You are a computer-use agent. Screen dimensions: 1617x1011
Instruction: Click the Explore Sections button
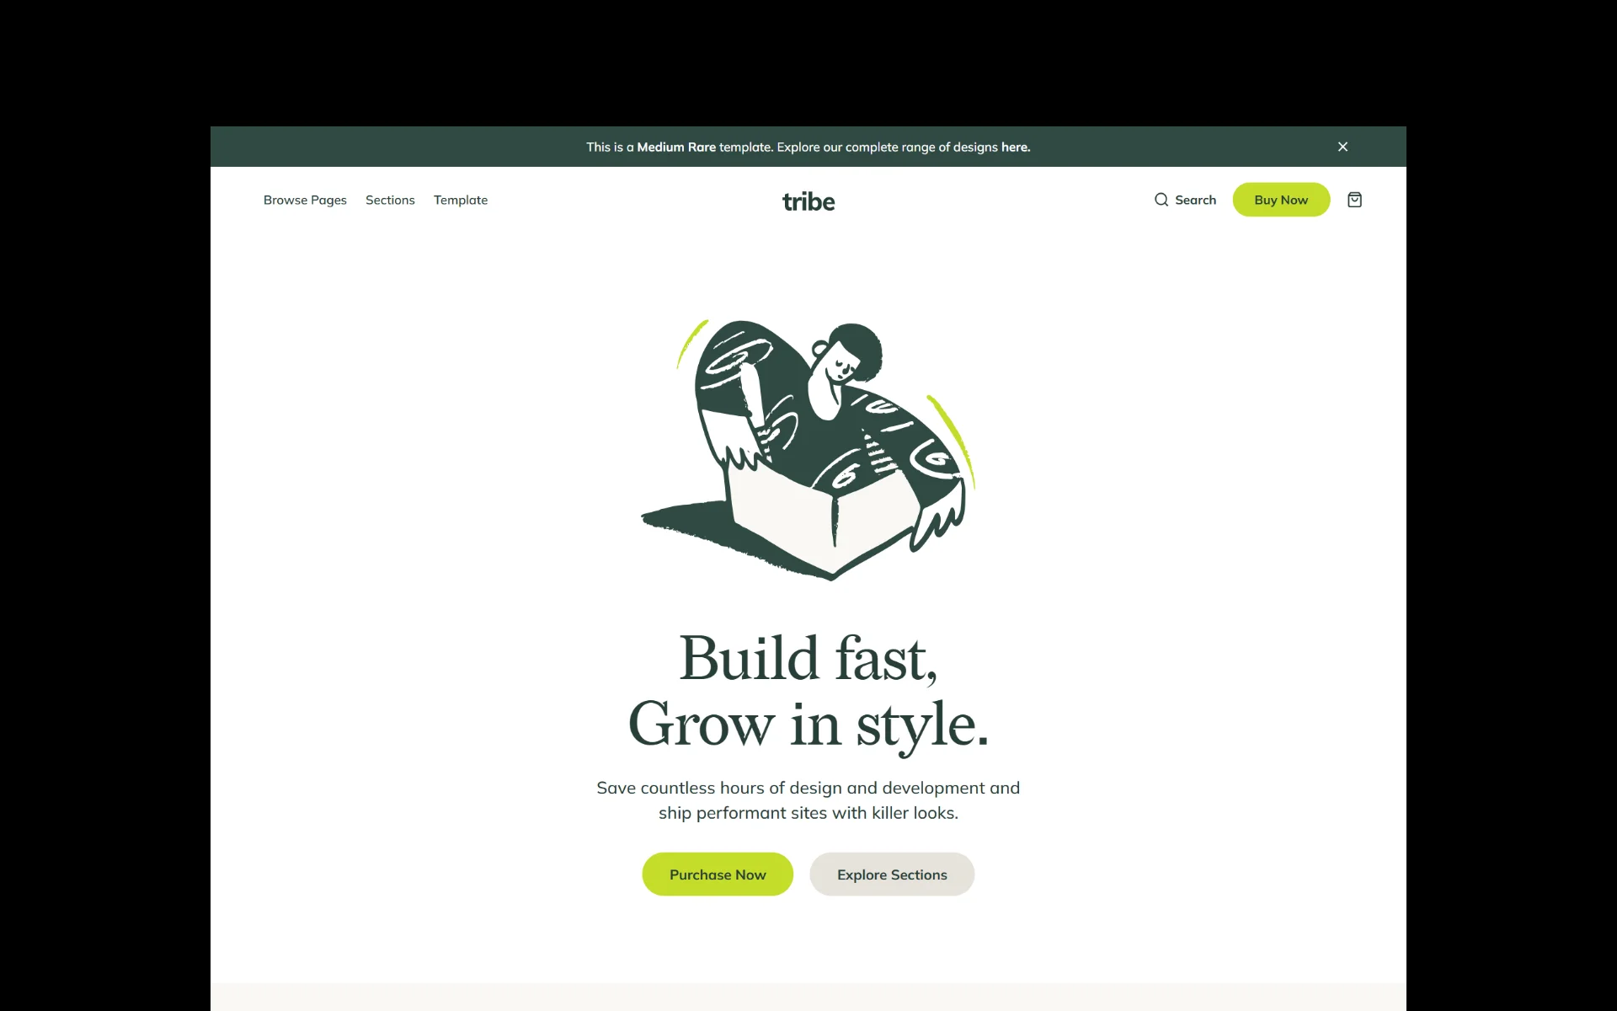(x=892, y=875)
